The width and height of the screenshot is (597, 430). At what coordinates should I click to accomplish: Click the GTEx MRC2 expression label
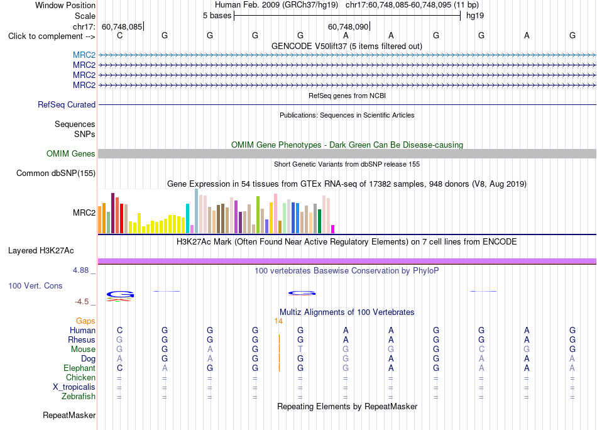pos(84,212)
